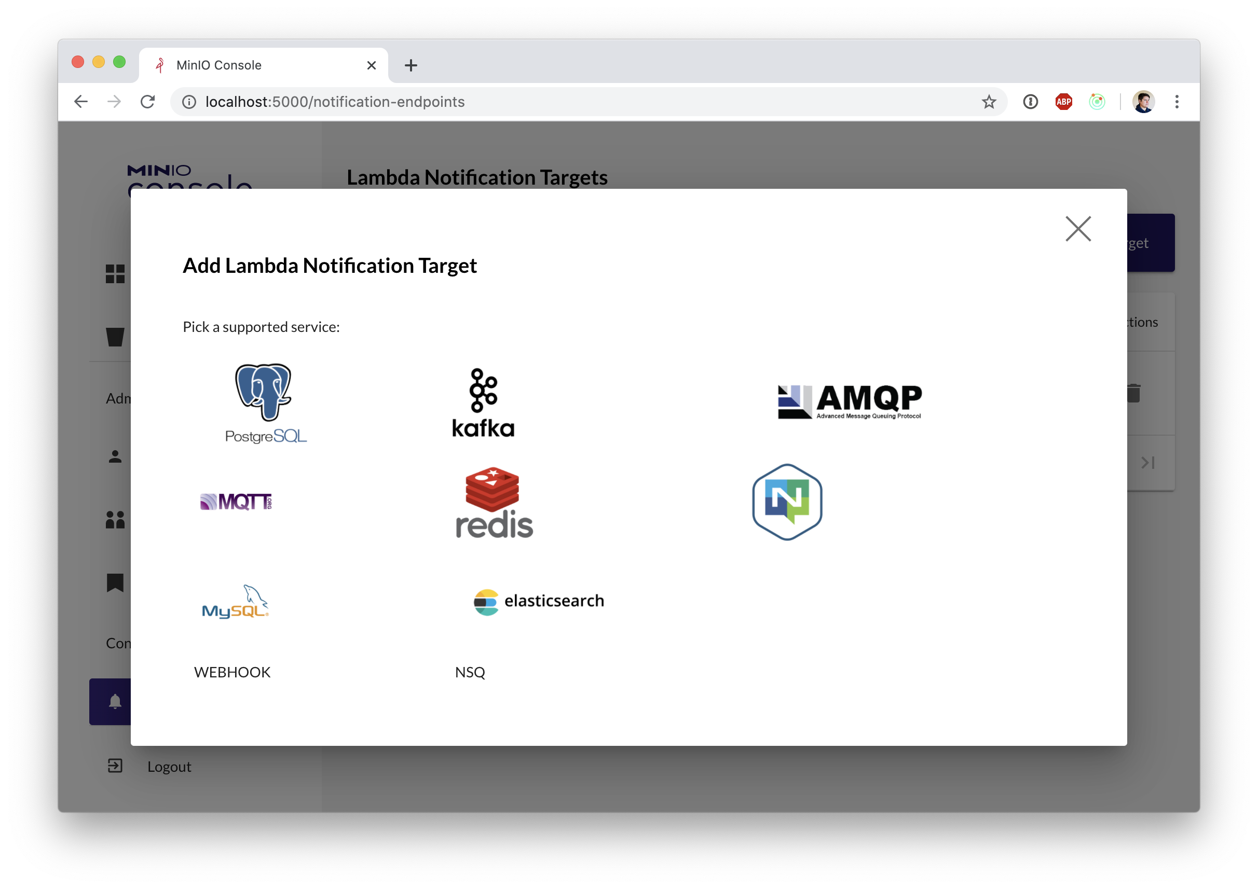Image resolution: width=1258 pixels, height=889 pixels.
Task: Open the 1Password extension icon
Action: tap(1031, 101)
